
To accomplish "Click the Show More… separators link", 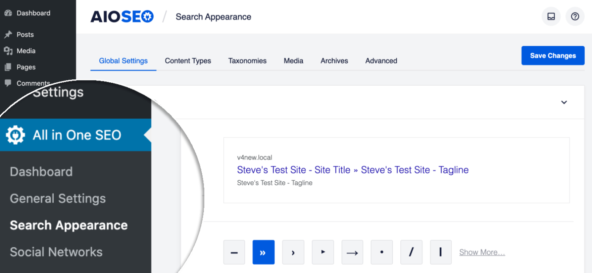I will [482, 252].
